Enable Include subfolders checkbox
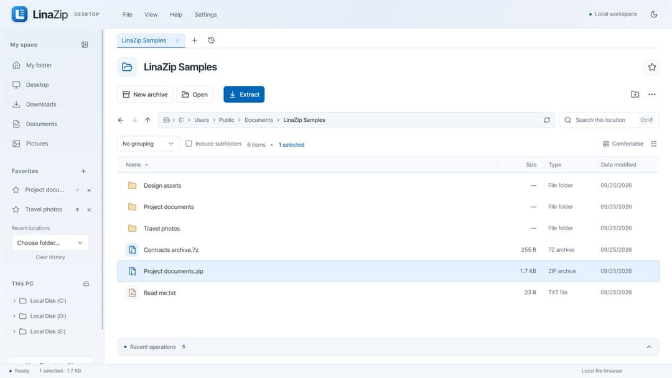This screenshot has height=378, width=672. pos(189,144)
